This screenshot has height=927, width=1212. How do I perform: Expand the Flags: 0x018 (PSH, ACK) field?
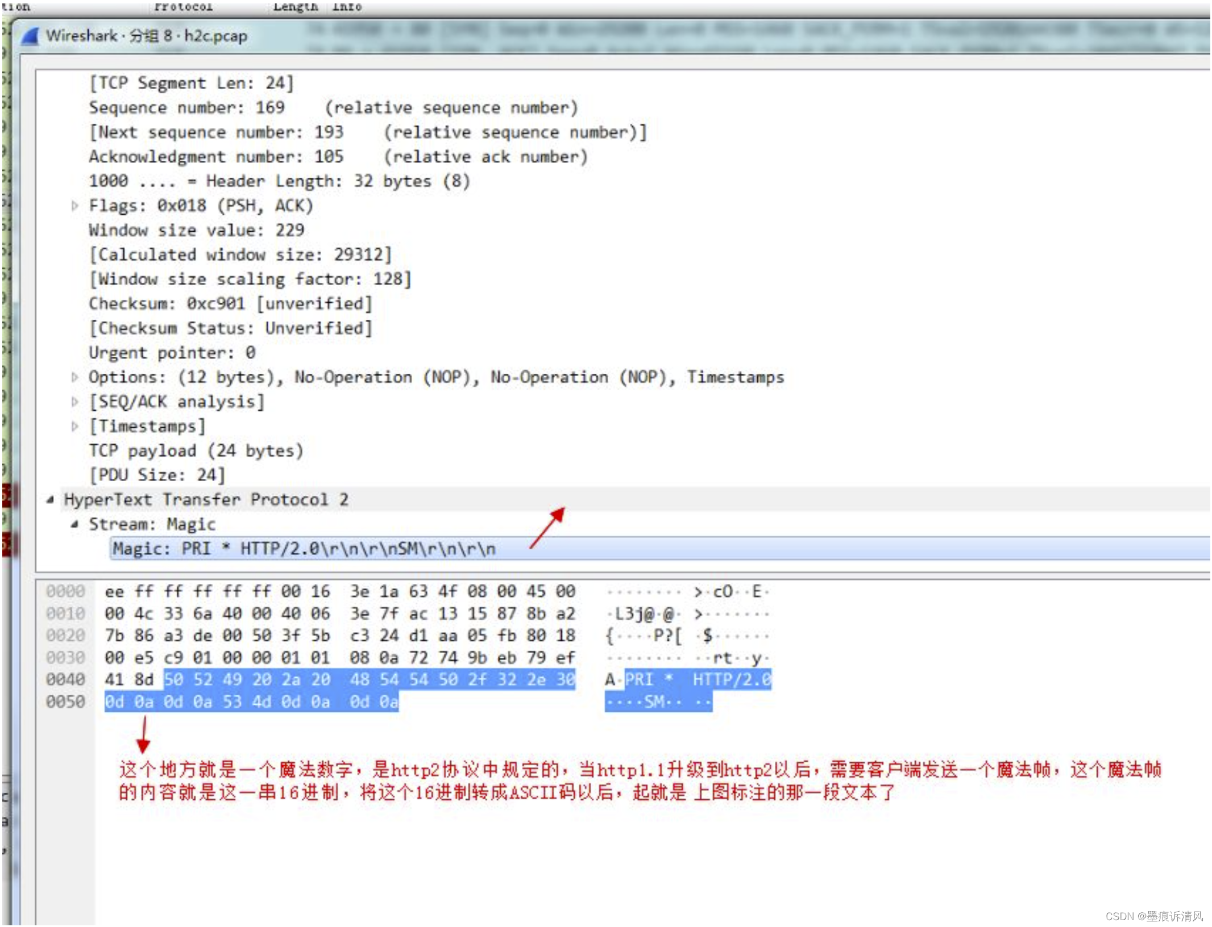pyautogui.click(x=76, y=205)
